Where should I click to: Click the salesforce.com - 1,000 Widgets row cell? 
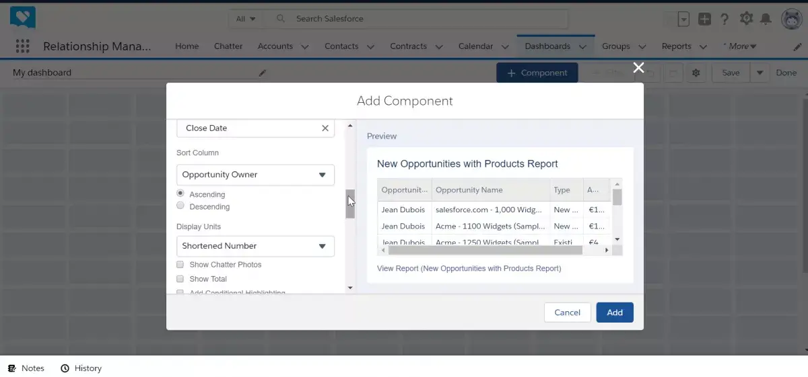pos(491,210)
